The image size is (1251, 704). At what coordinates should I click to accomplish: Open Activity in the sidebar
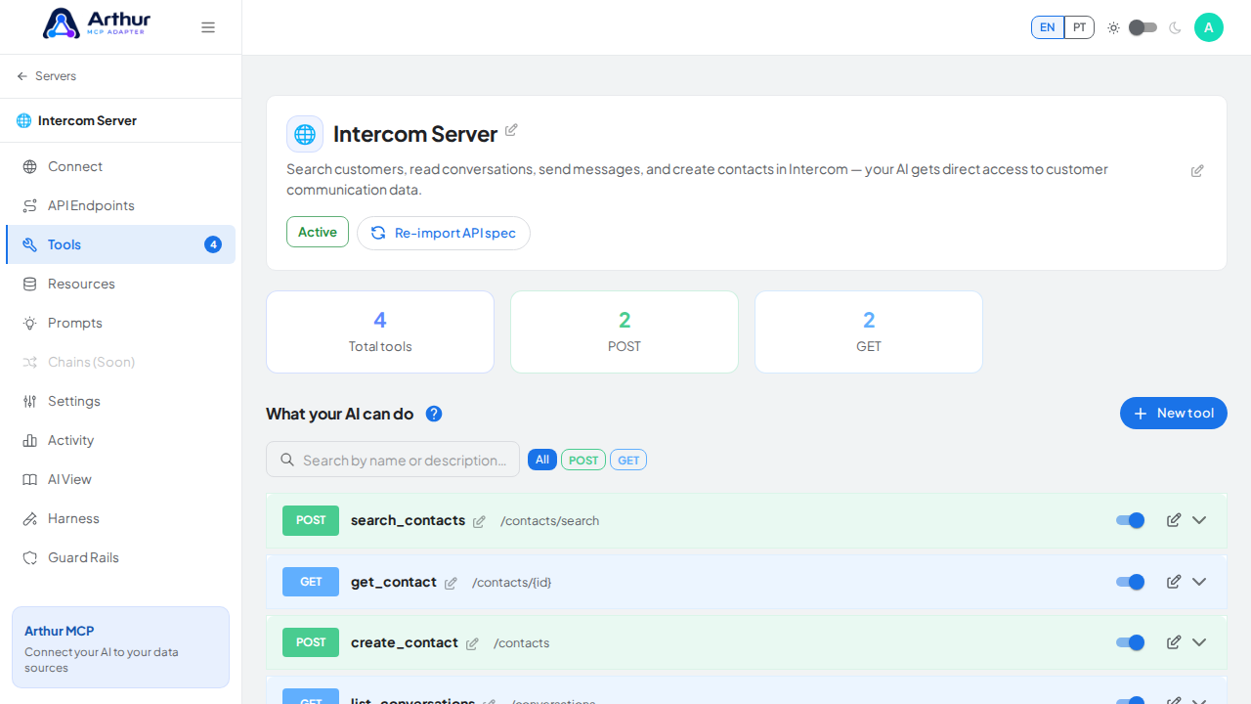click(x=121, y=440)
